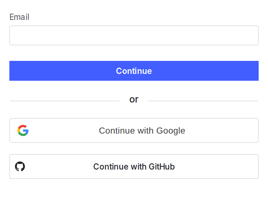The image size is (268, 200).
Task: Click the Email label above the field
Action: (19, 17)
